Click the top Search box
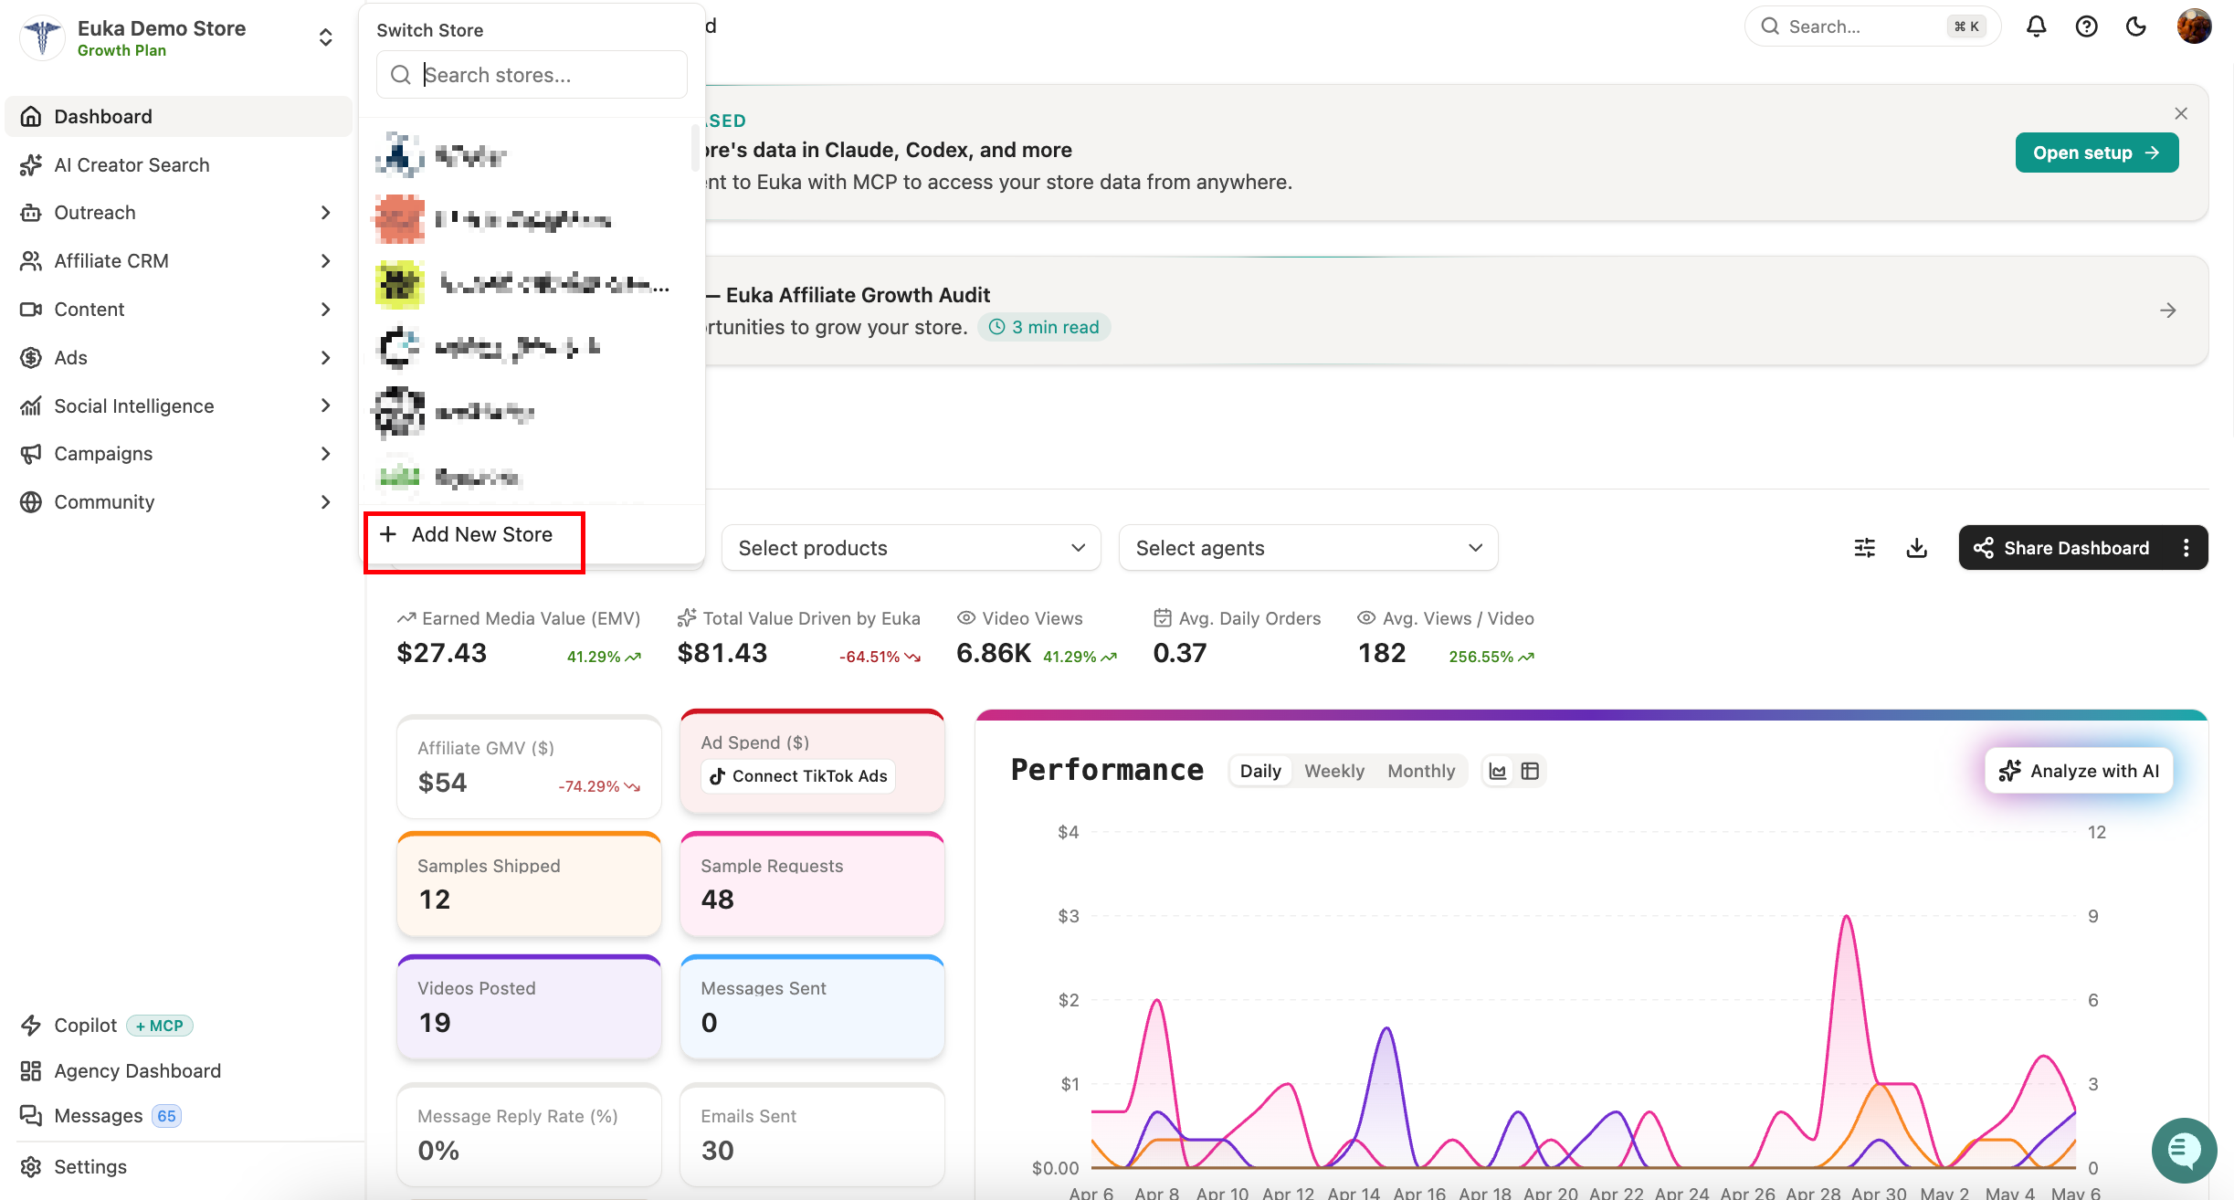The height and width of the screenshot is (1200, 2234). tap(1872, 26)
